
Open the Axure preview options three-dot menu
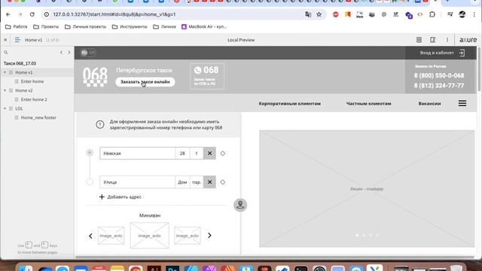447,40
